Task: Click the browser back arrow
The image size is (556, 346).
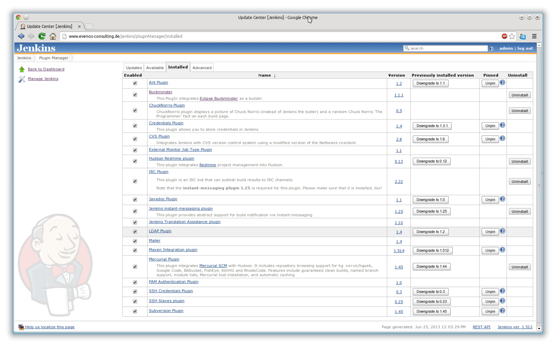Action: (21, 36)
